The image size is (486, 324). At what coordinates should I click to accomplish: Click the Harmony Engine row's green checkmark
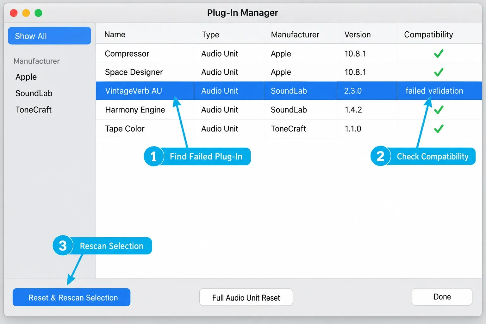tap(439, 110)
